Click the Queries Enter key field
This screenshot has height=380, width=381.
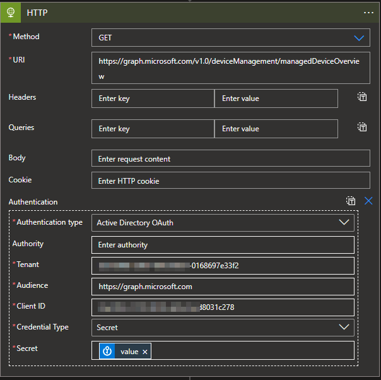point(153,129)
